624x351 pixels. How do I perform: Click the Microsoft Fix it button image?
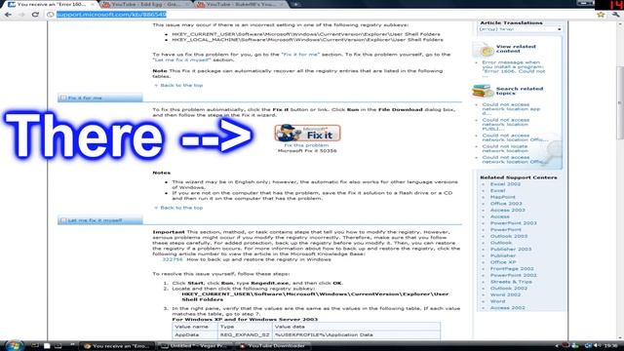[307, 133]
